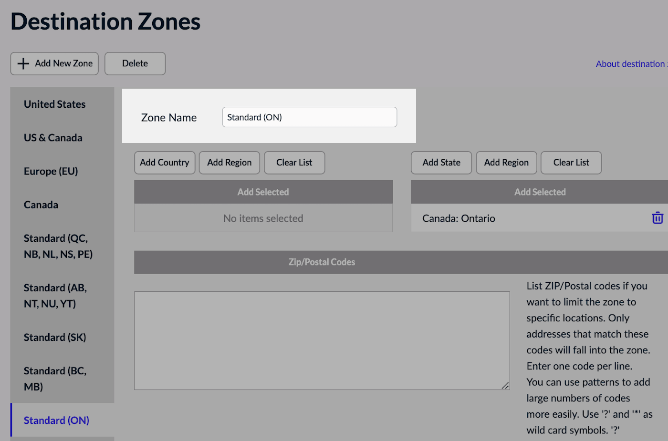Select the Canada zone in sidebar
Viewport: 668px width, 441px height.
pos(41,205)
